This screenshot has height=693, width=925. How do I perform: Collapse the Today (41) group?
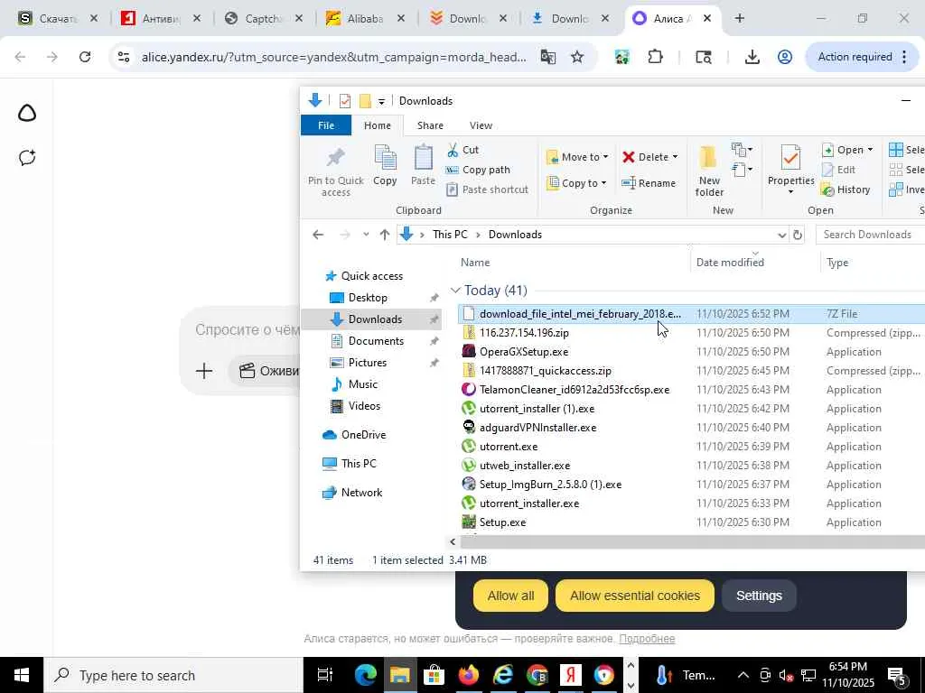(x=455, y=290)
